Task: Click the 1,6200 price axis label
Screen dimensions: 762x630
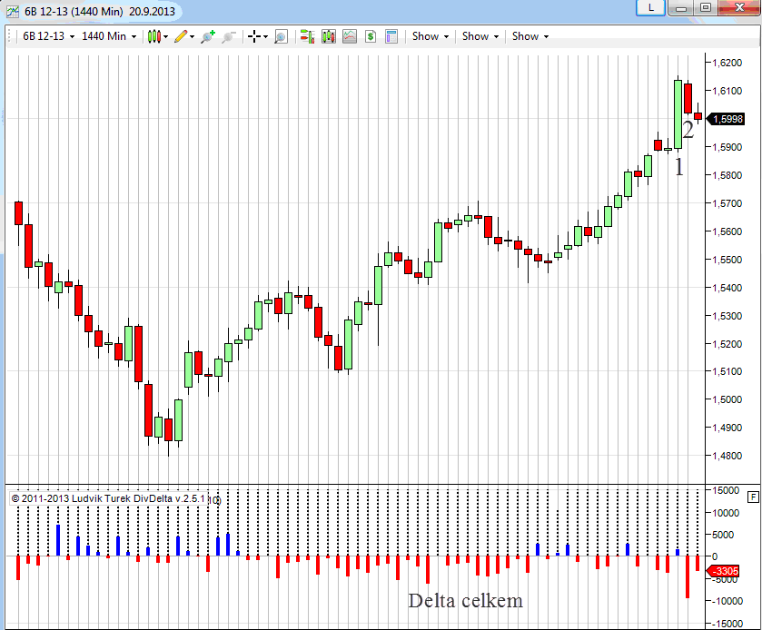Action: coord(727,63)
